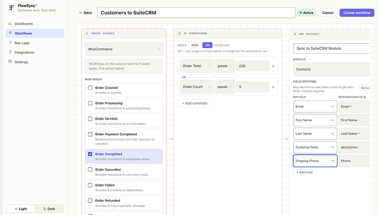Click the Phone integration field
The height and width of the screenshot is (215, 379).
pyautogui.click(x=354, y=161)
